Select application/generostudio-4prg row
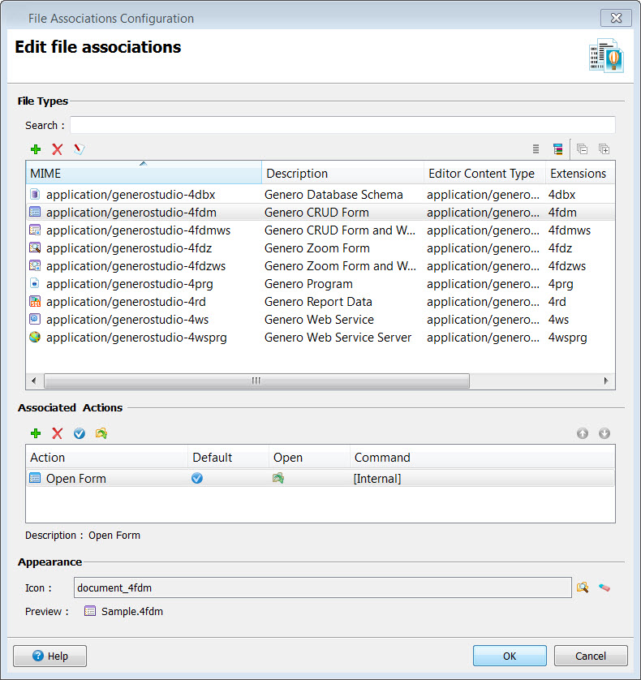 click(x=320, y=284)
